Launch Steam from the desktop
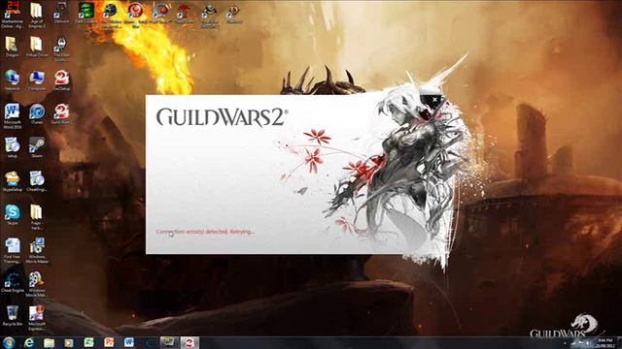622x349 pixels. pos(37,147)
